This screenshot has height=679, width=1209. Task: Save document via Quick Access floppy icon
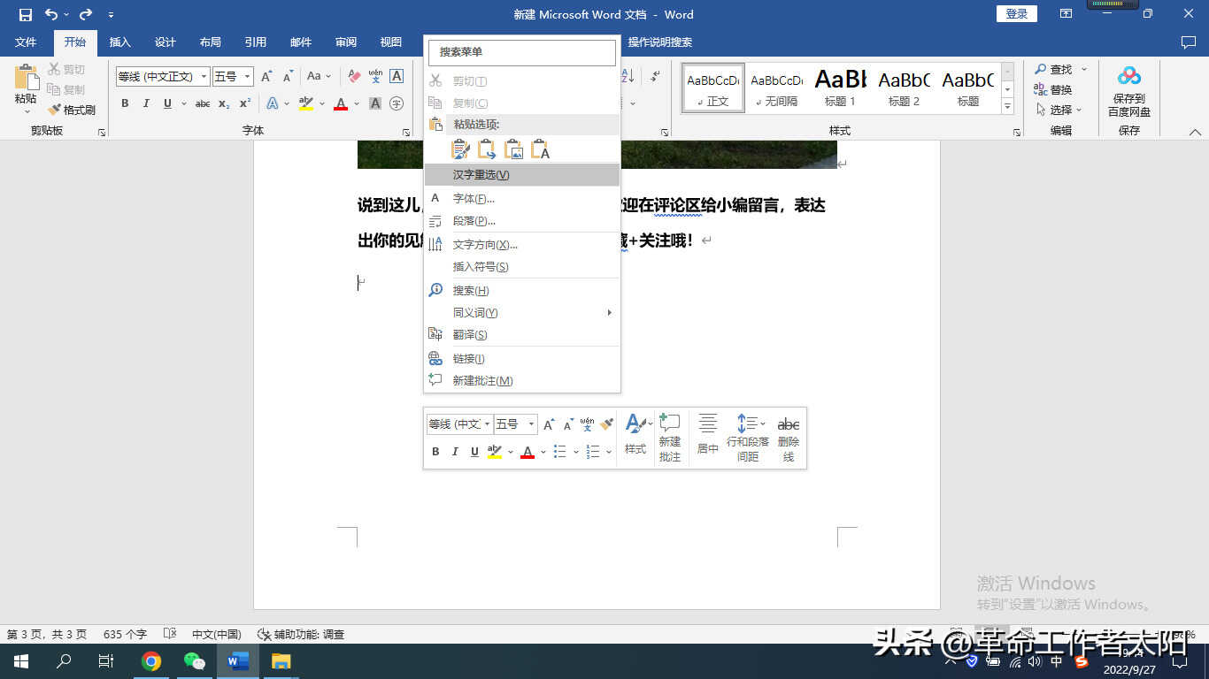coord(25,14)
